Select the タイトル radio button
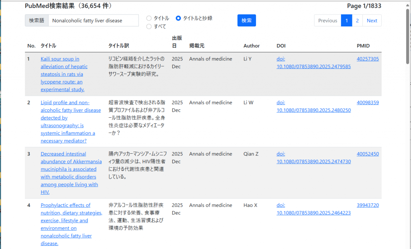 point(149,18)
